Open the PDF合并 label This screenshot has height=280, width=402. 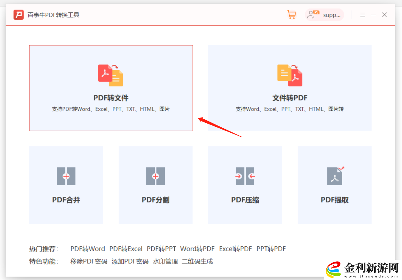[x=66, y=200]
